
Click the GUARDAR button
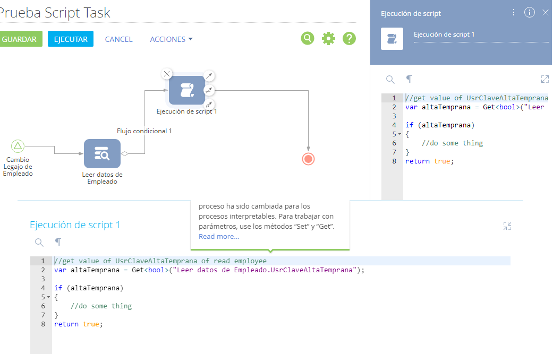tap(20, 39)
